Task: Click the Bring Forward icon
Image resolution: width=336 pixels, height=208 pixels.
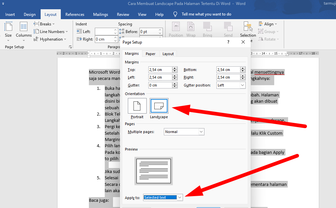Action: pos(207,30)
